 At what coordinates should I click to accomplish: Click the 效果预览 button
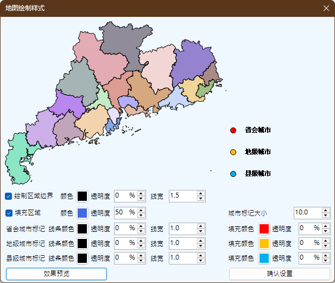(56, 274)
